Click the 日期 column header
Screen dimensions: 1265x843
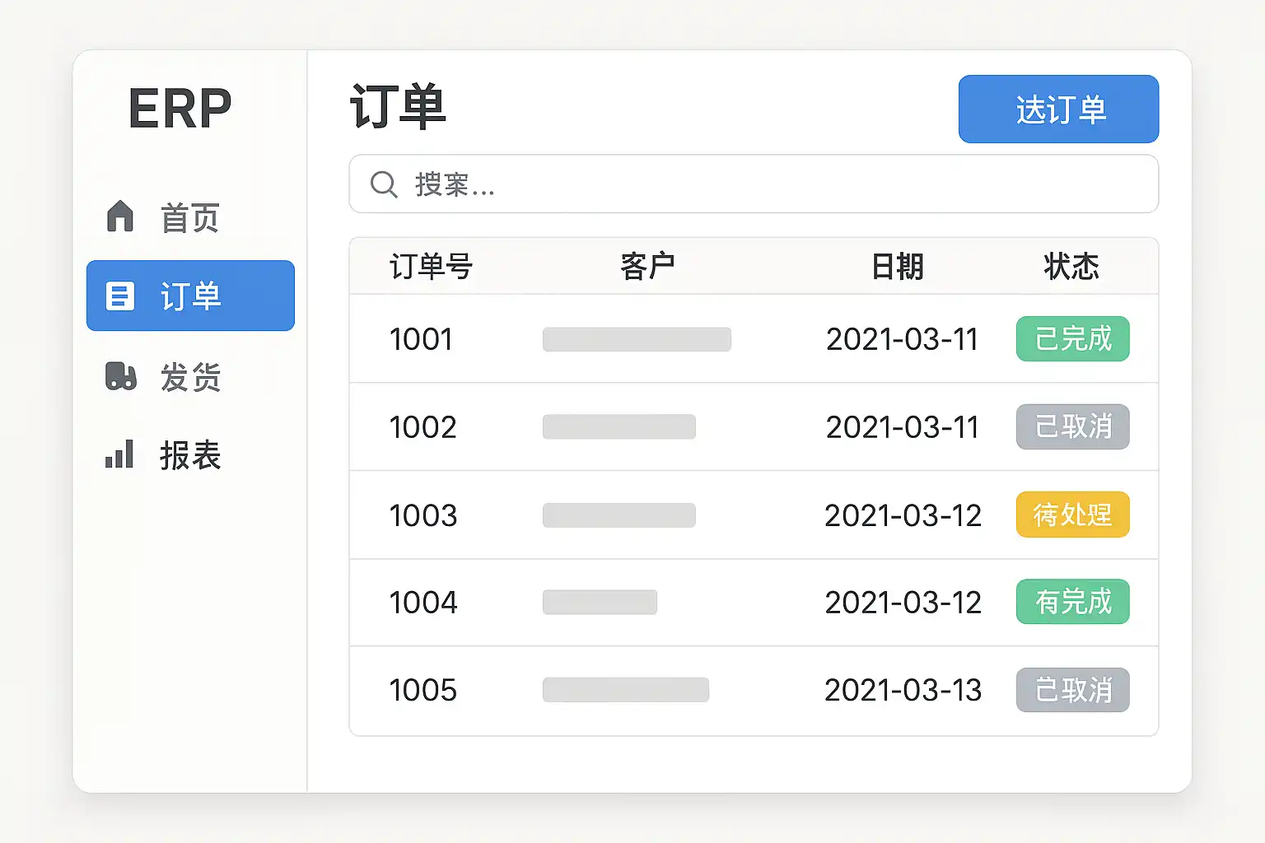coord(898,267)
